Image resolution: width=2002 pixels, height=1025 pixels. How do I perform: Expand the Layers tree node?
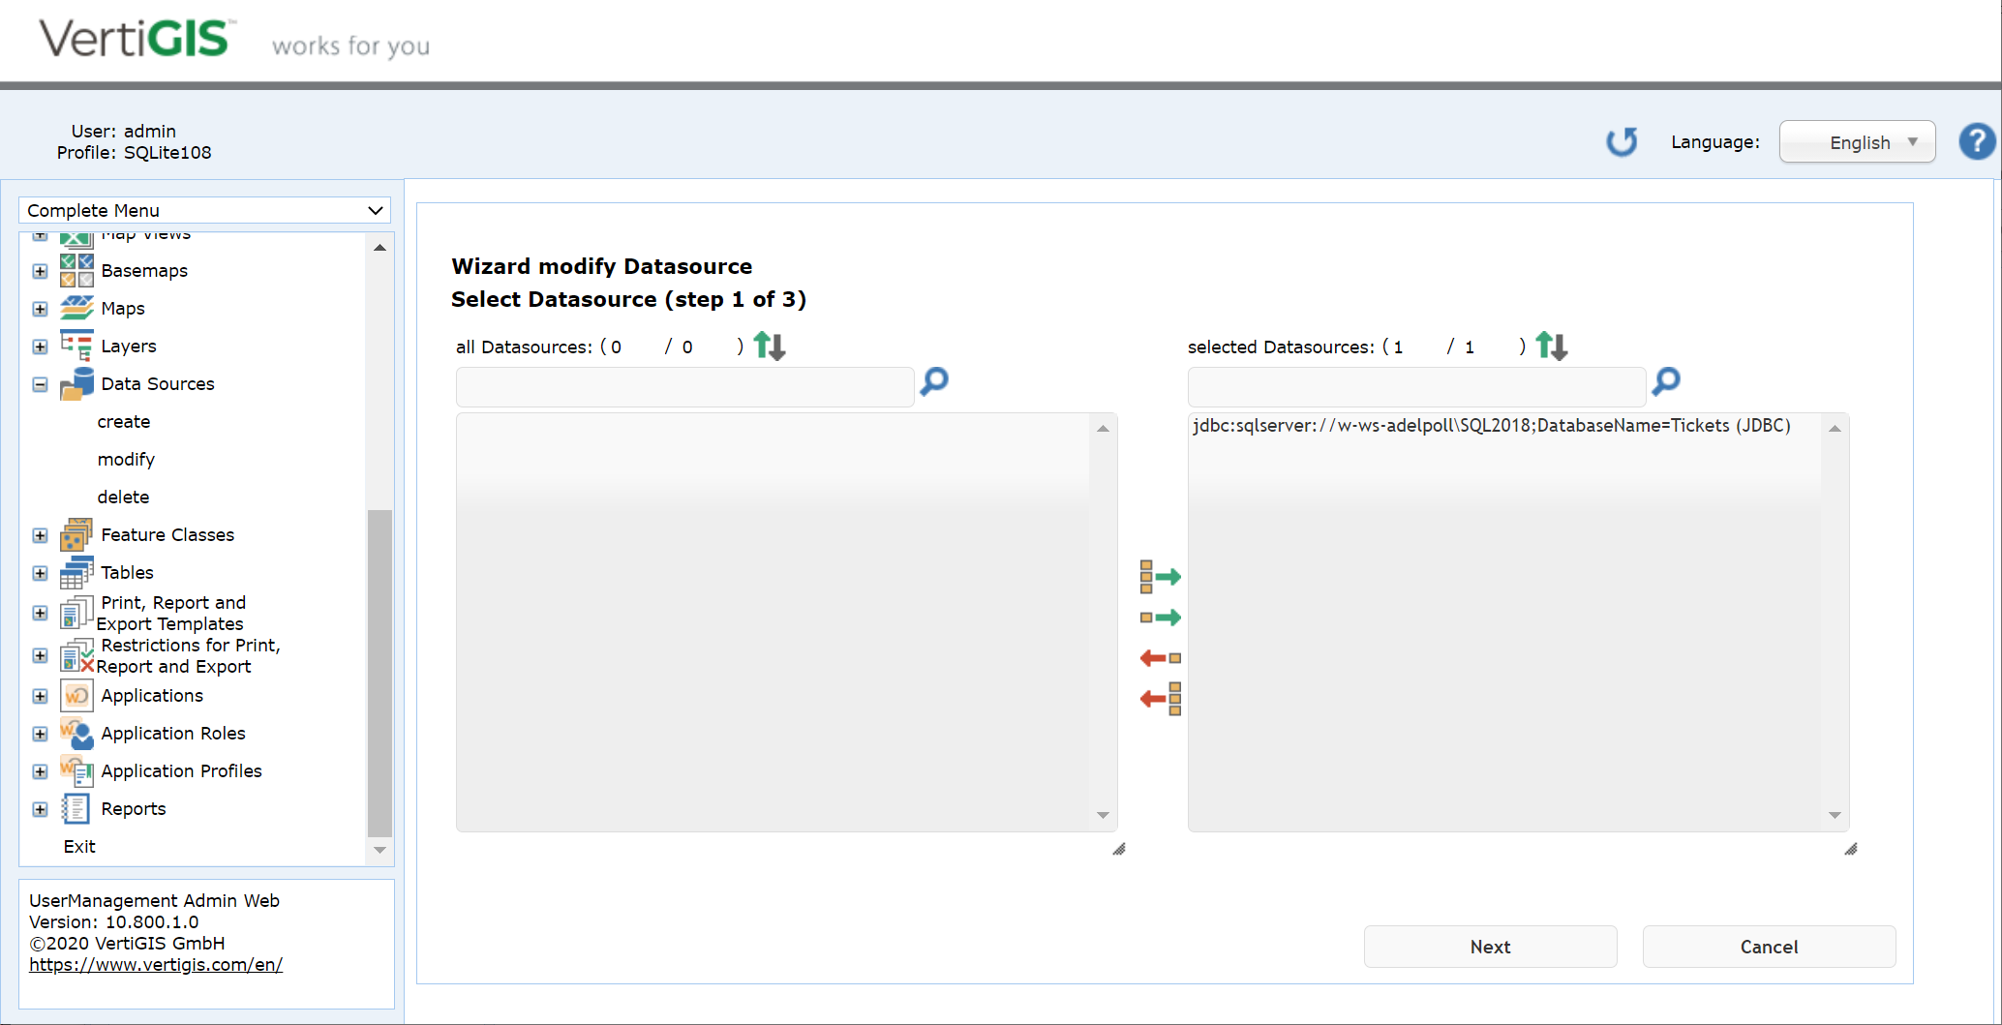40,347
